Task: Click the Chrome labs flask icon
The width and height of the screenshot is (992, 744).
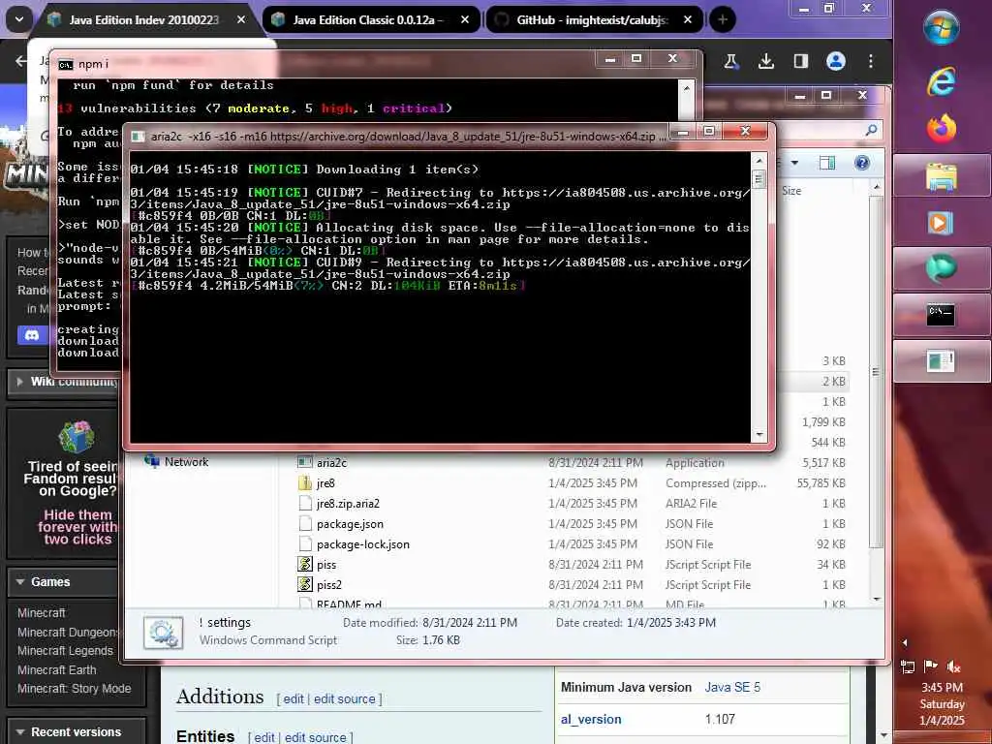Action: [731, 61]
